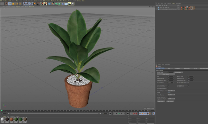Toggle point level animation dotted icon
This screenshot has height=124, width=208.
(x=150, y=113)
